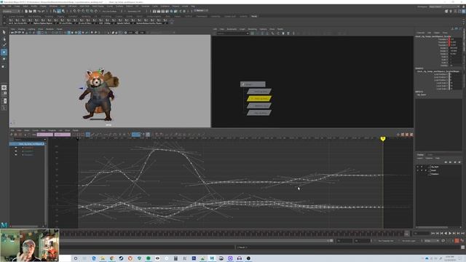Select the arrow Select tool in toolbox
The image size is (466, 262).
(x=4, y=32)
